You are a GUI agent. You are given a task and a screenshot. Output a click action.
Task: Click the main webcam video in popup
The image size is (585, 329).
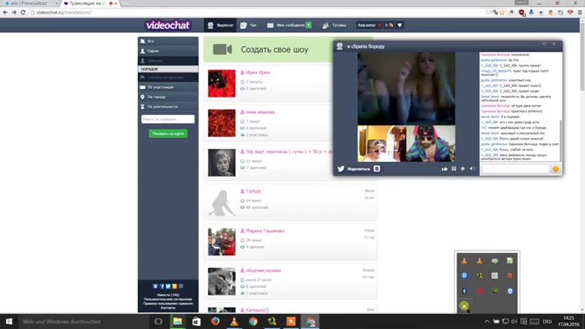point(406,88)
